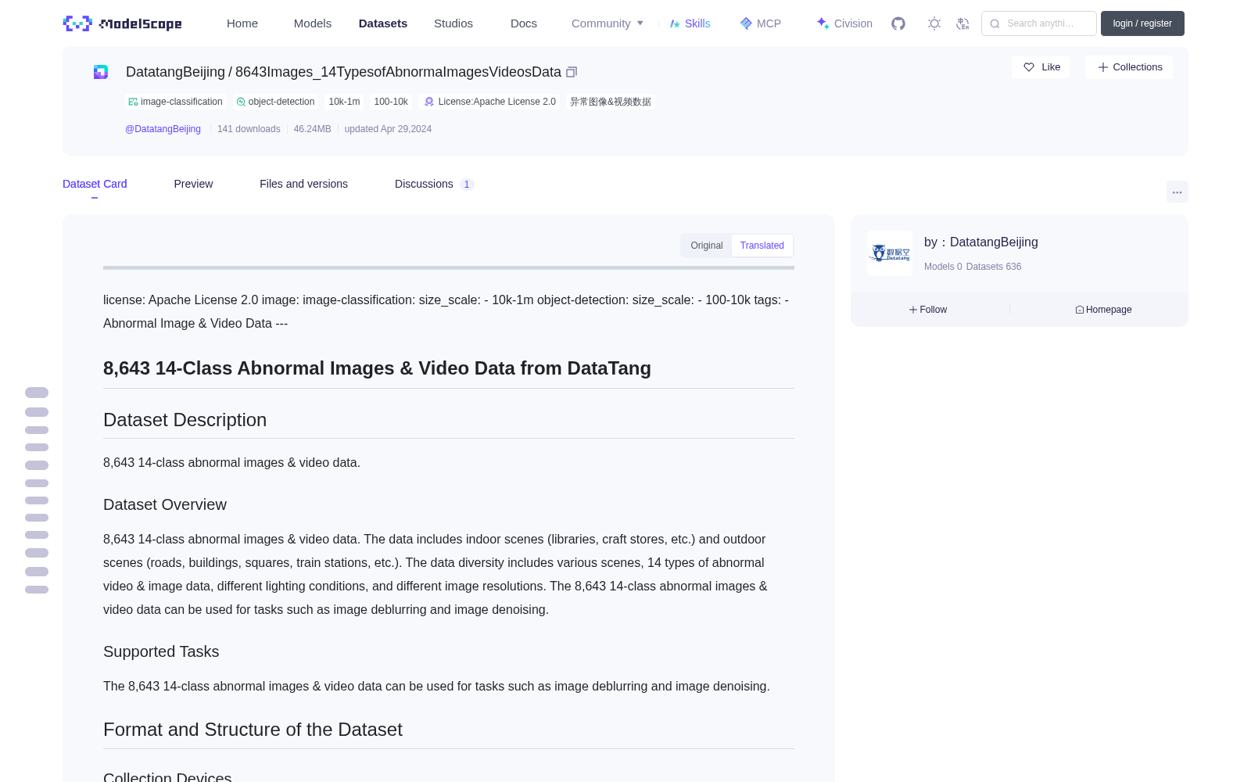Screen dimensions: 1251x782
Task: Click the search anything input field
Action: [1039, 23]
